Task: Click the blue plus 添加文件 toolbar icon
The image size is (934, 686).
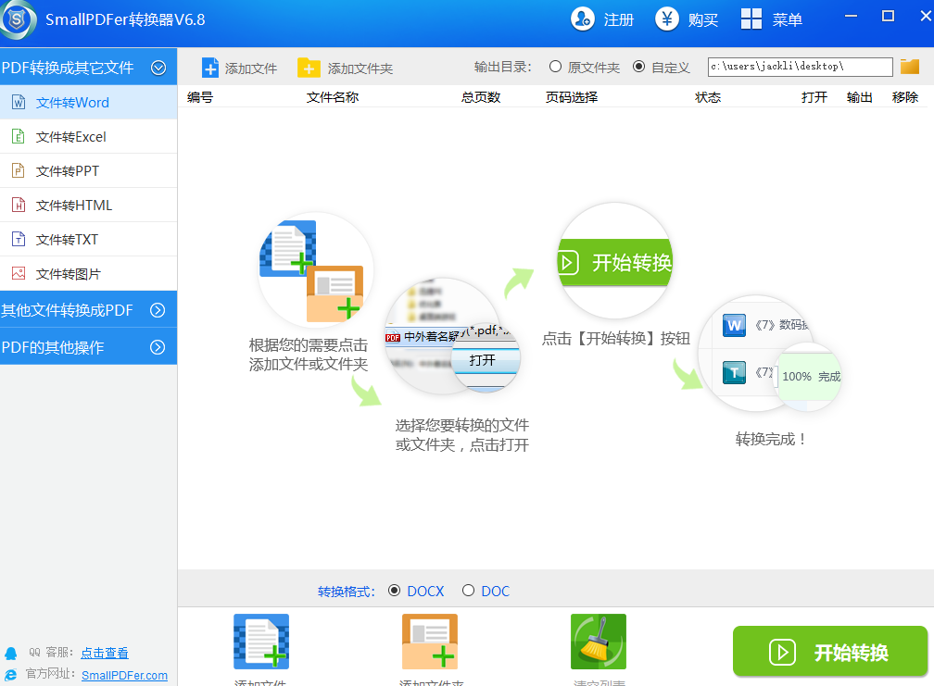Action: pos(210,68)
